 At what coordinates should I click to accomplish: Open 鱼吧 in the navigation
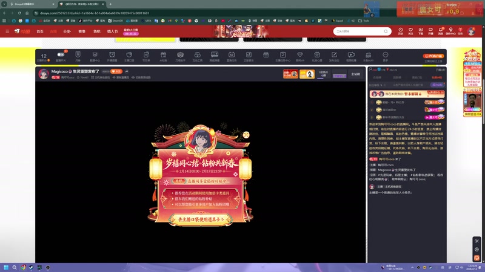(97, 31)
